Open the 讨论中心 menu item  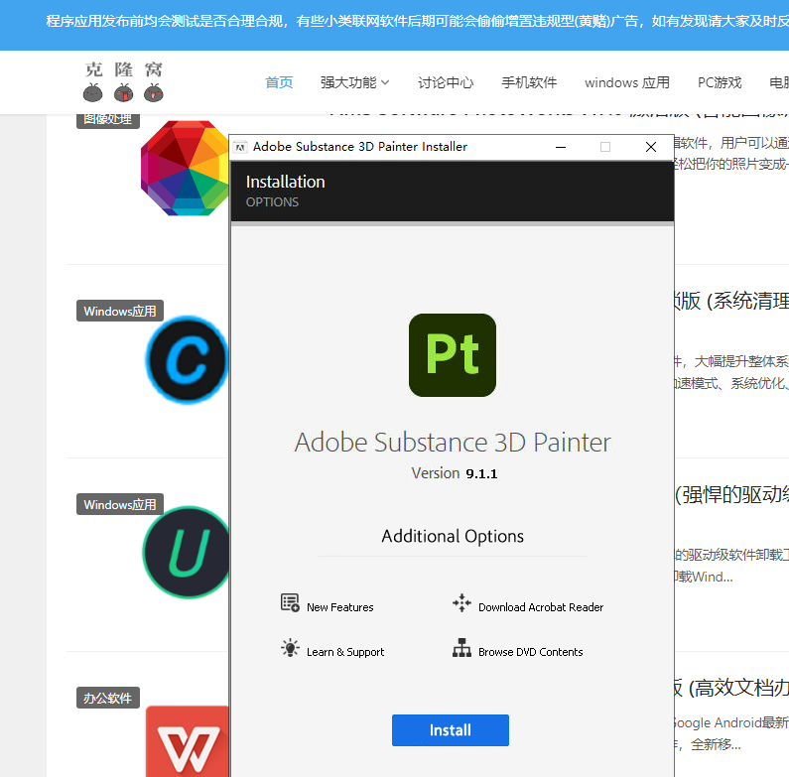[x=446, y=82]
